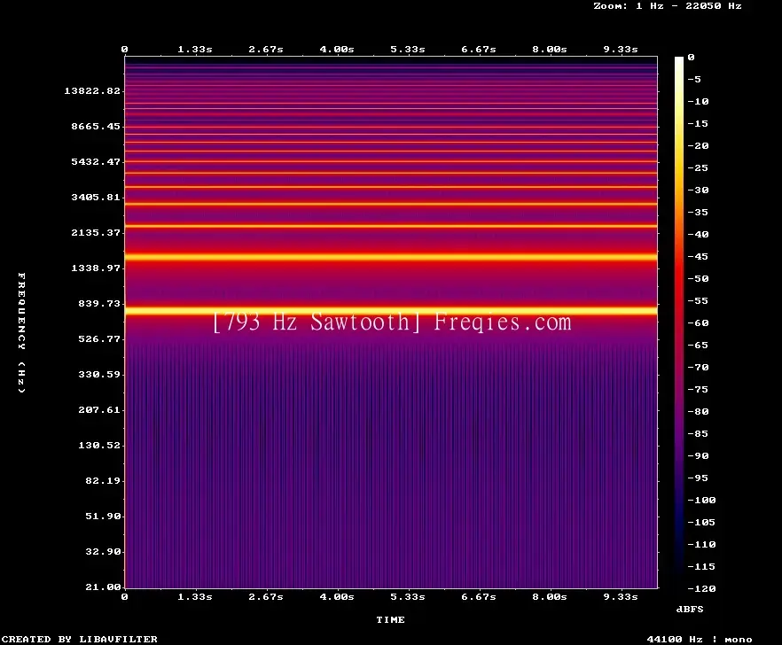Click the -80 value on the dBFS scale
Screen dimensions: 782x645
[x=698, y=411]
